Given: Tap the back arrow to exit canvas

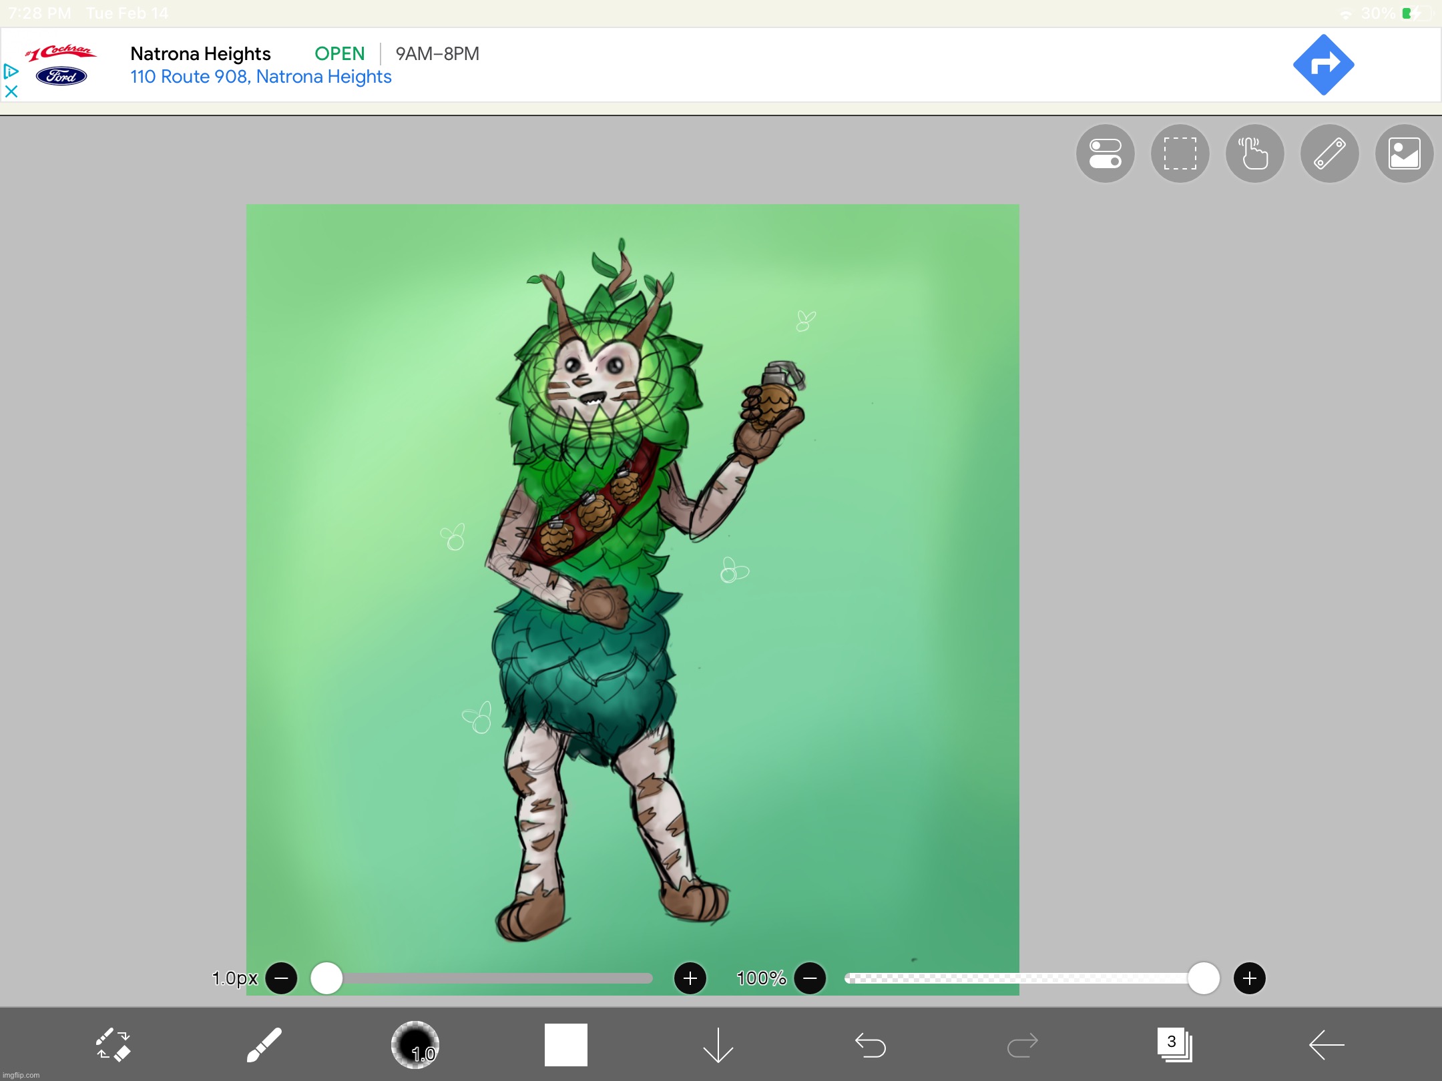Looking at the screenshot, I should (1326, 1045).
